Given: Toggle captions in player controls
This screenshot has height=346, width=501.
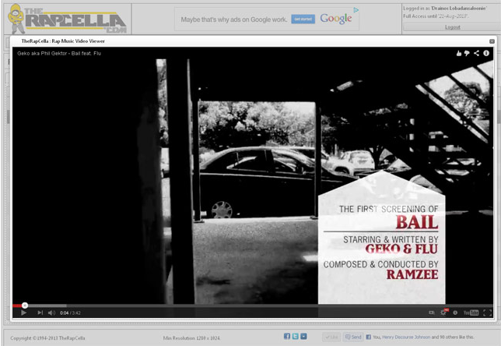Looking at the screenshot, I should tap(431, 312).
